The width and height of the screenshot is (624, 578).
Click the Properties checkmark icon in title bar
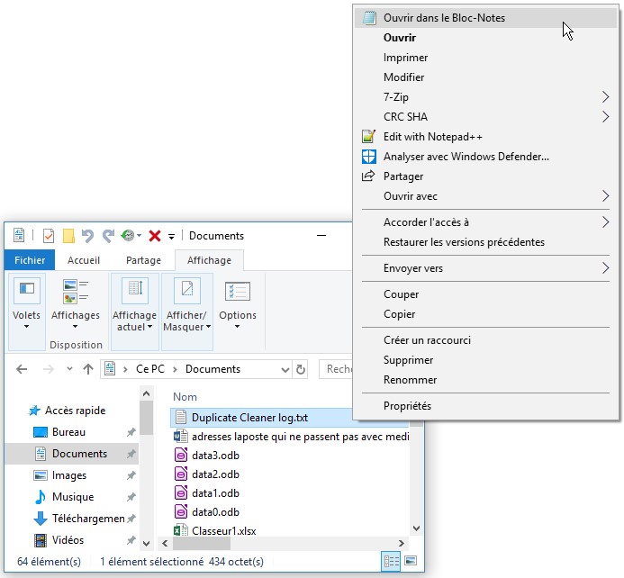click(49, 236)
